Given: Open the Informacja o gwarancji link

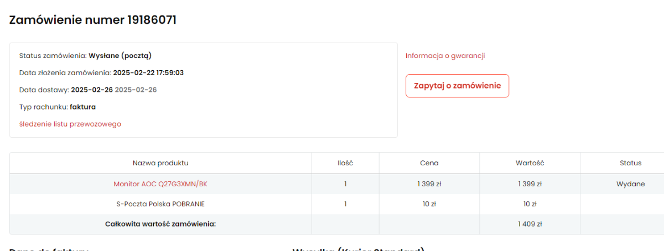Looking at the screenshot, I should [x=445, y=55].
